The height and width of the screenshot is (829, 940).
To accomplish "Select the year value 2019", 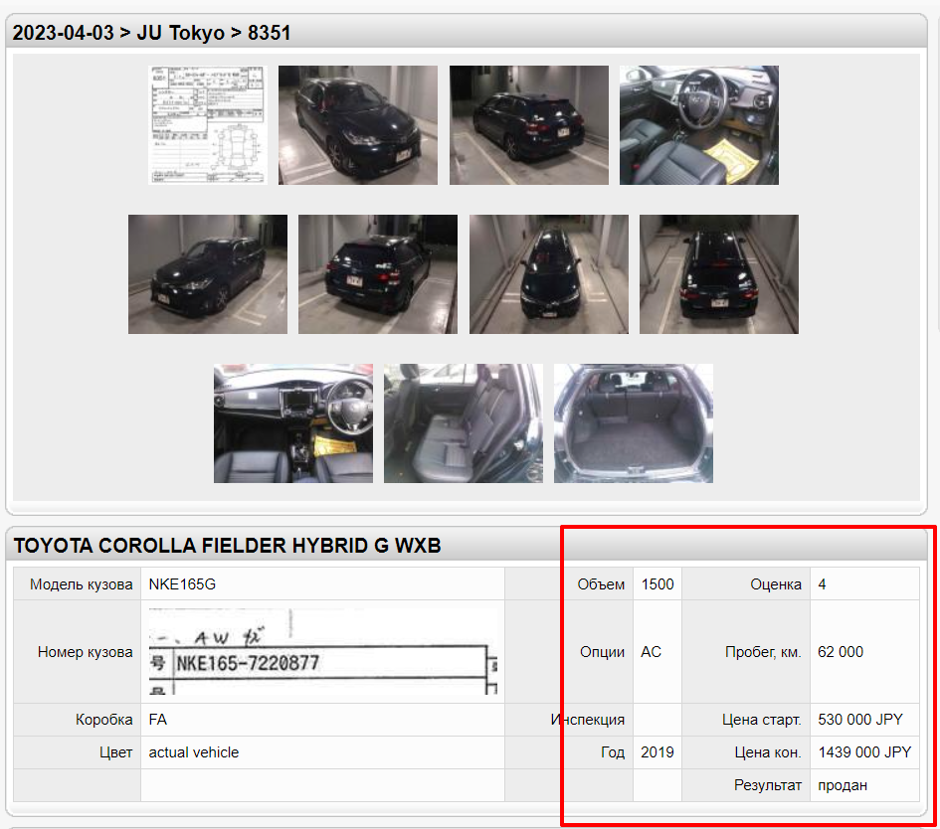I will 658,752.
